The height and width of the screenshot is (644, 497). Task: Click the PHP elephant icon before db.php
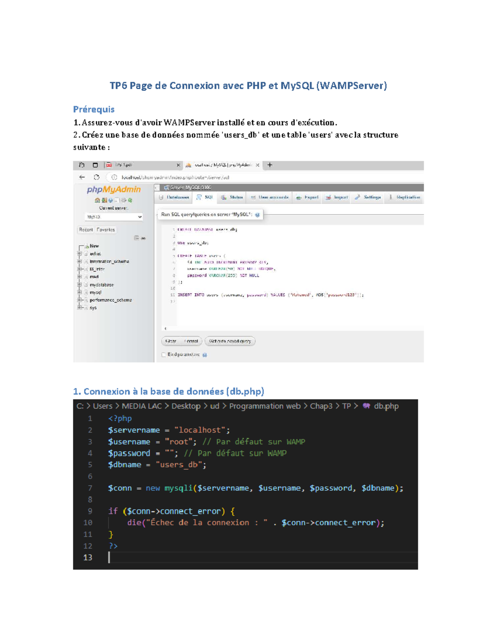[x=367, y=406]
